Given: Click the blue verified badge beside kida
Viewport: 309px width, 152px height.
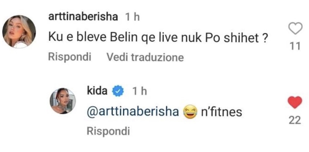Looking at the screenshot, I should coord(118,92).
